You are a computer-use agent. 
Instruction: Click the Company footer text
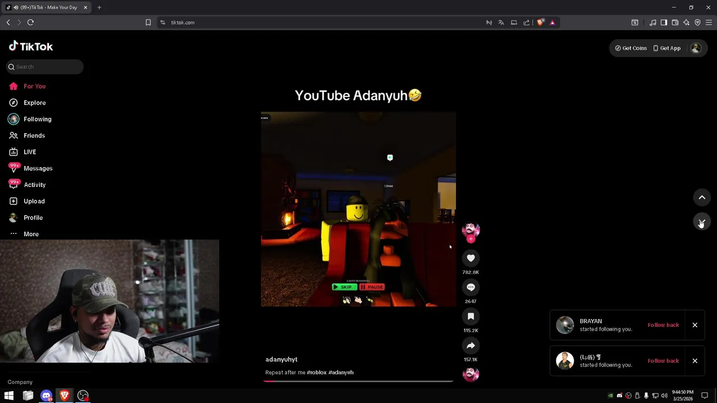click(20, 382)
